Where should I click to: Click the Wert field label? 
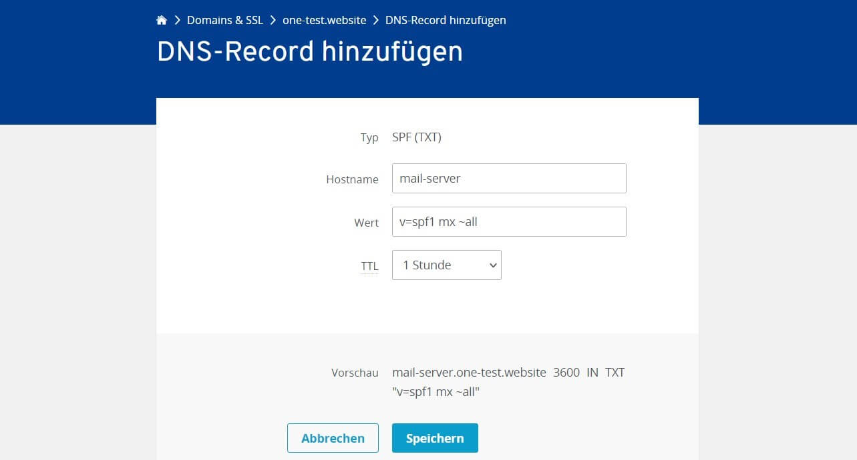pos(366,223)
